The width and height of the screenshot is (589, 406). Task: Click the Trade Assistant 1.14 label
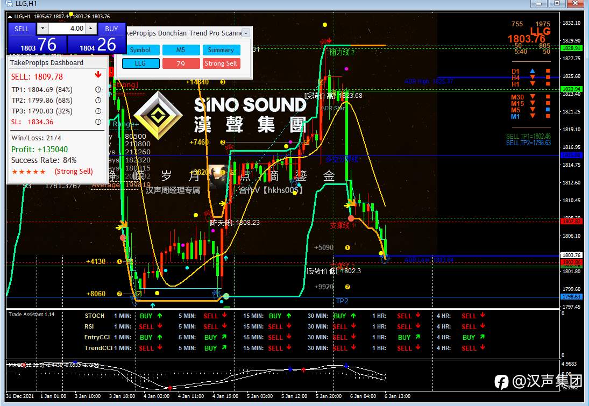pyautogui.click(x=32, y=315)
